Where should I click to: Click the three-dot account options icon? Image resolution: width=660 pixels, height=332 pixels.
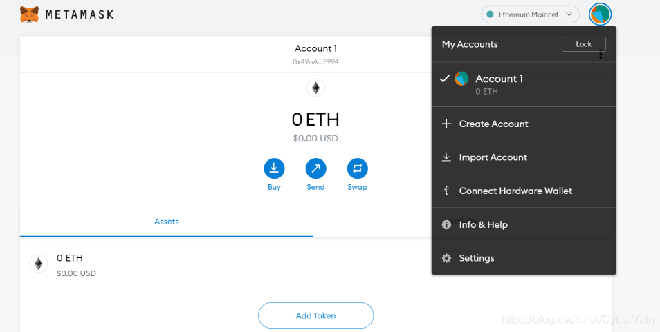pyautogui.click(x=601, y=55)
